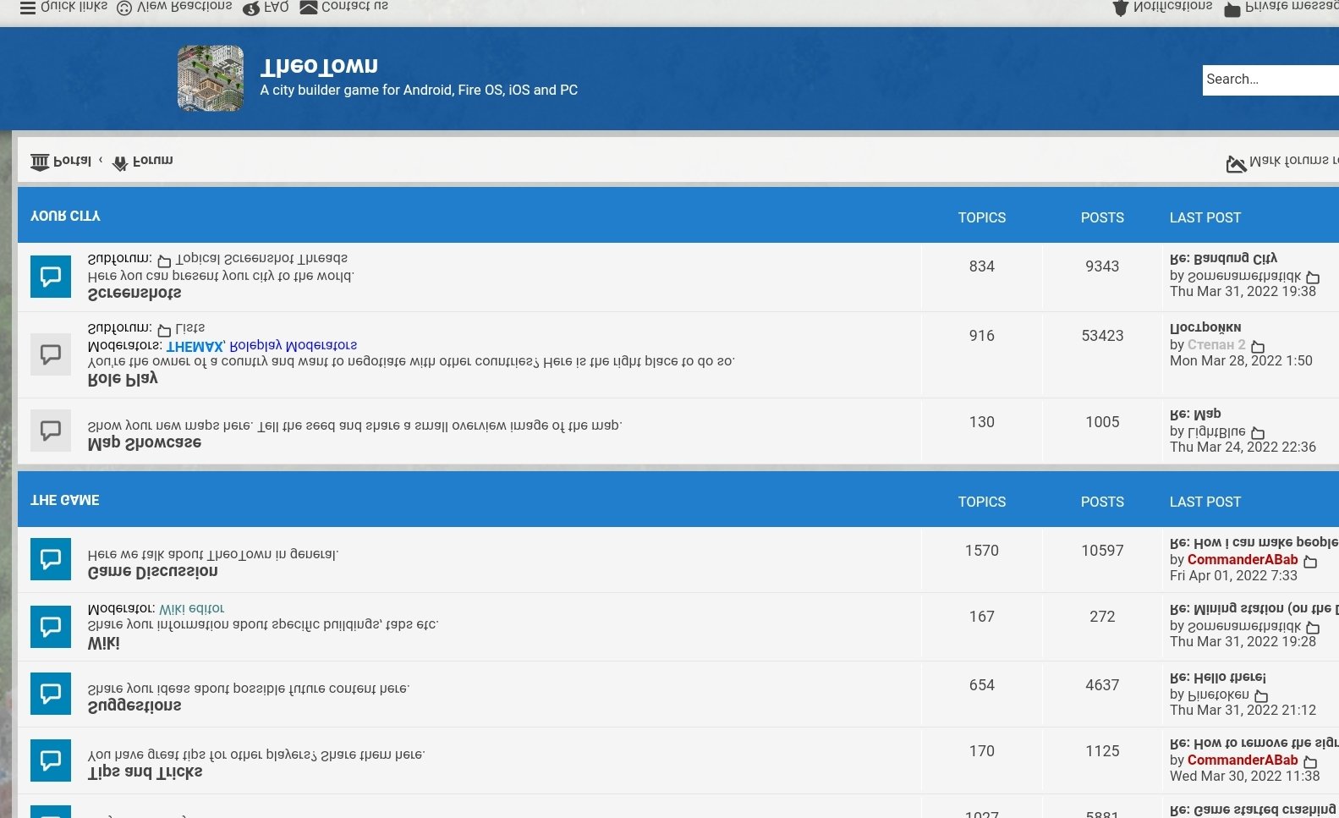Open the Suggestions forum title
Image resolution: width=1339 pixels, height=818 pixels.
click(x=134, y=705)
